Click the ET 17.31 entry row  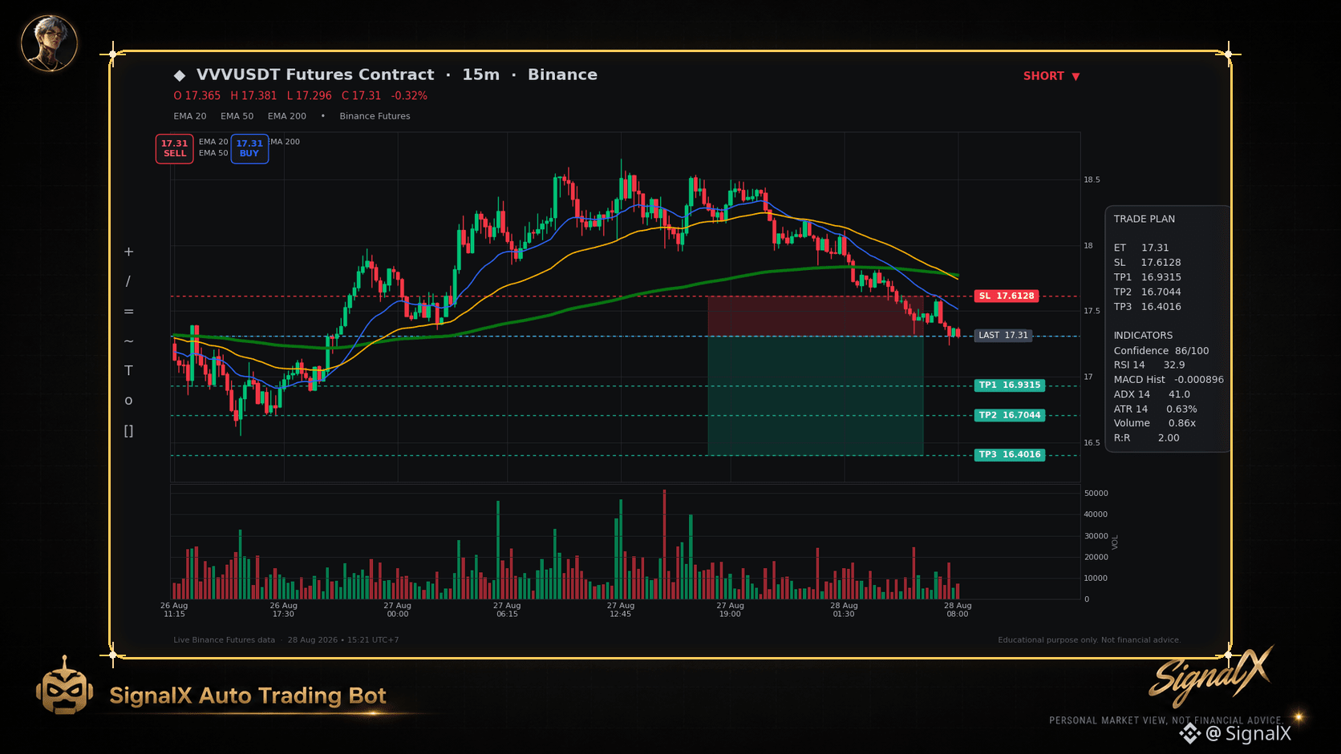(1141, 248)
